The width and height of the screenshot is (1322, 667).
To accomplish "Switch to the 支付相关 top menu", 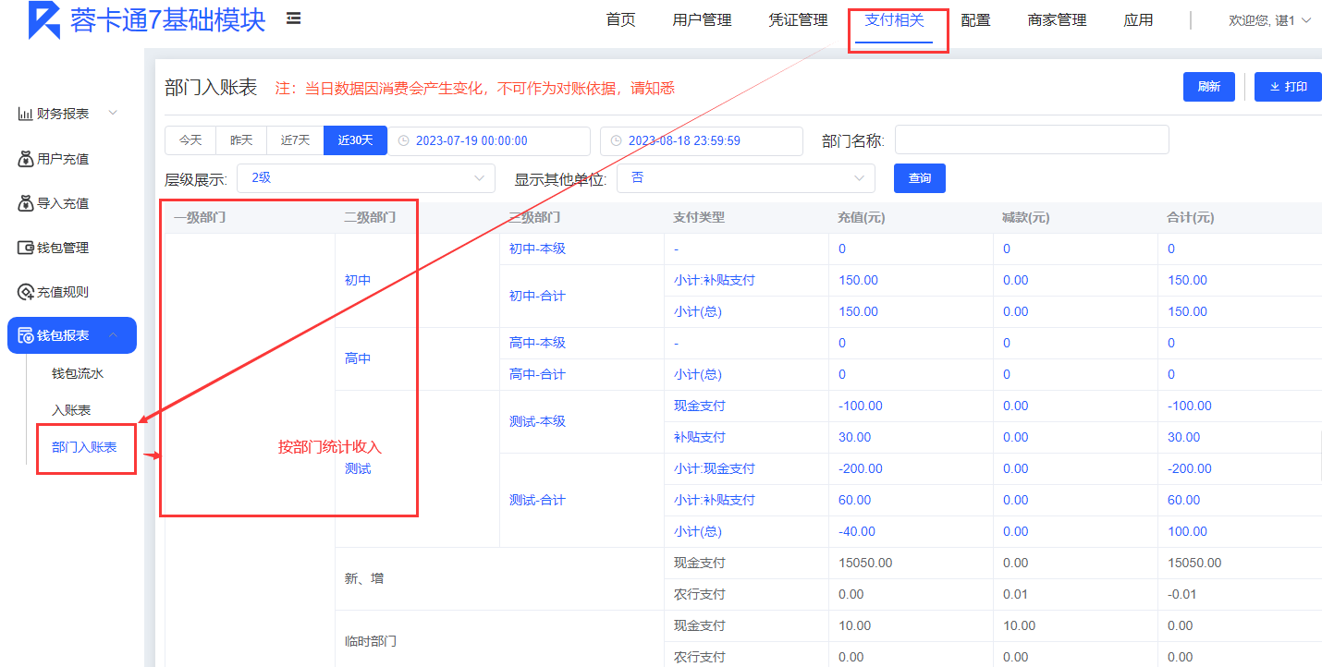I will tap(894, 20).
